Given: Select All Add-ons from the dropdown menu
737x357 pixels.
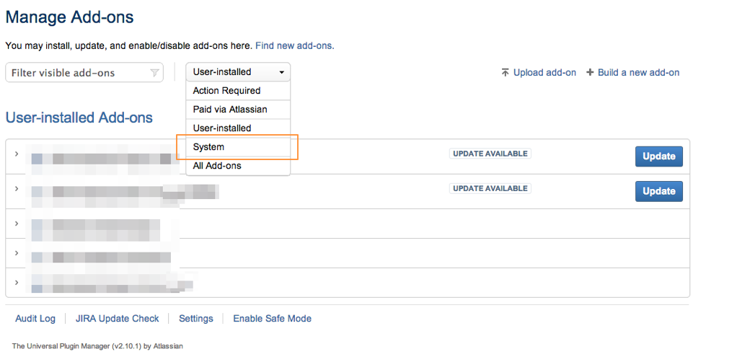Looking at the screenshot, I should pyautogui.click(x=217, y=166).
